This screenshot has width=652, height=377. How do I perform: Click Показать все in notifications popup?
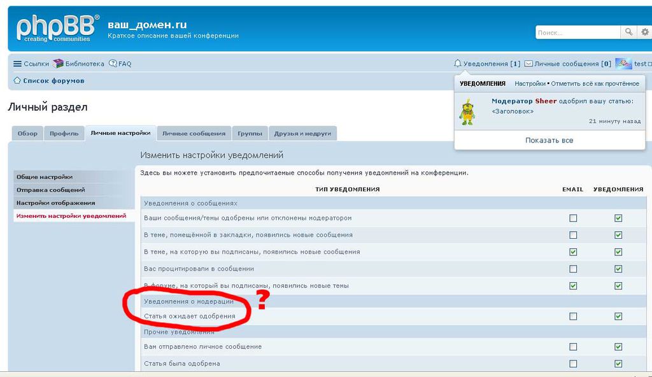pos(549,140)
